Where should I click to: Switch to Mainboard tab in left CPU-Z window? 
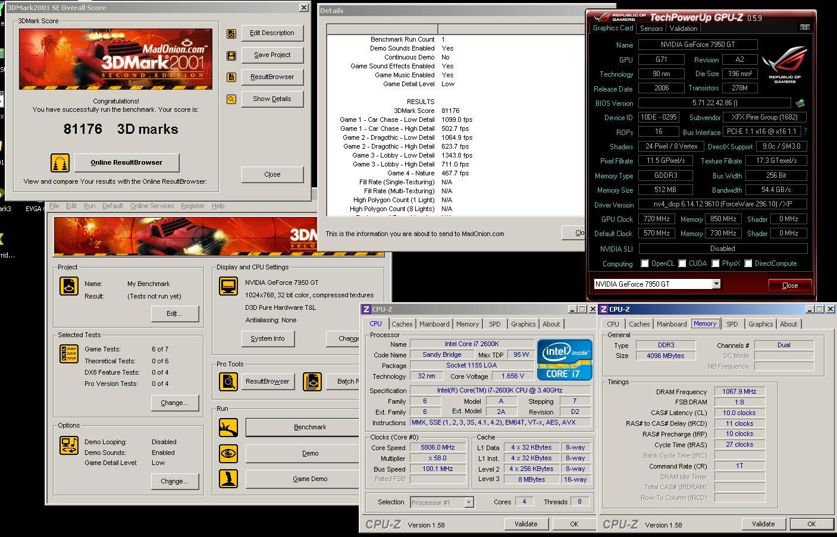click(434, 324)
